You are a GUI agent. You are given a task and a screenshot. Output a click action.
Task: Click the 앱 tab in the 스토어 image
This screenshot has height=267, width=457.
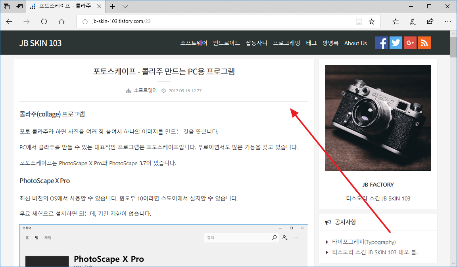[36, 238]
